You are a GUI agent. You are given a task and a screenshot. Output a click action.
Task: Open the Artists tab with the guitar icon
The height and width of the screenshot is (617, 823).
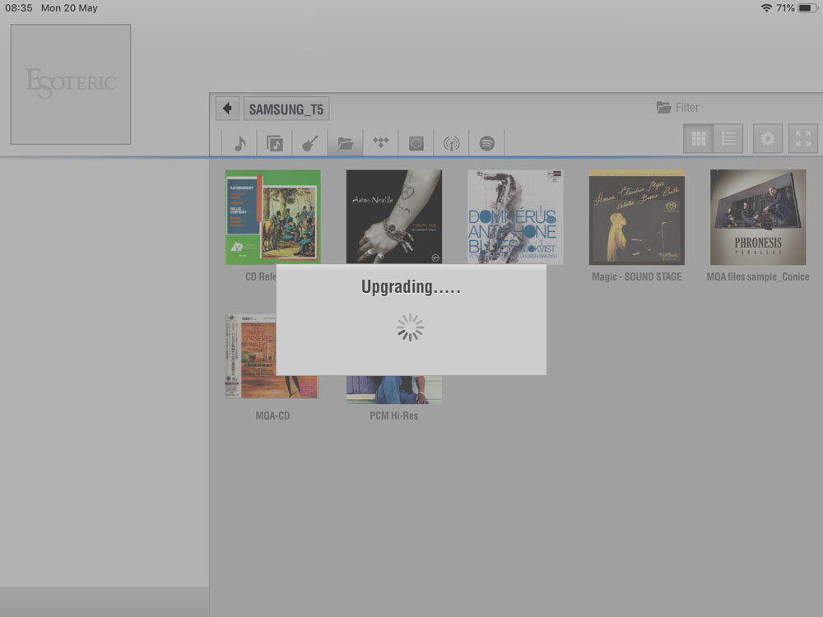point(309,143)
